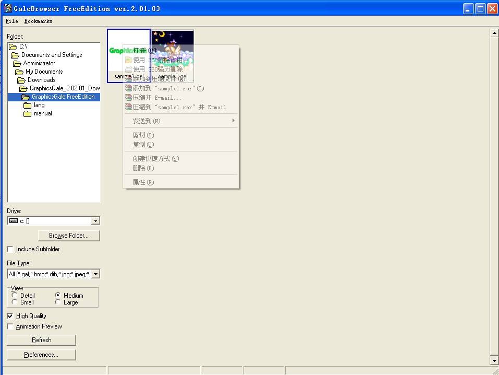Image resolution: width=499 pixels, height=375 pixels.
Task: Maximize the GaleBrowser window
Action: point(480,8)
